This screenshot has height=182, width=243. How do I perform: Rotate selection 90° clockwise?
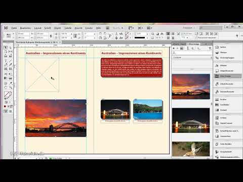point(100,34)
